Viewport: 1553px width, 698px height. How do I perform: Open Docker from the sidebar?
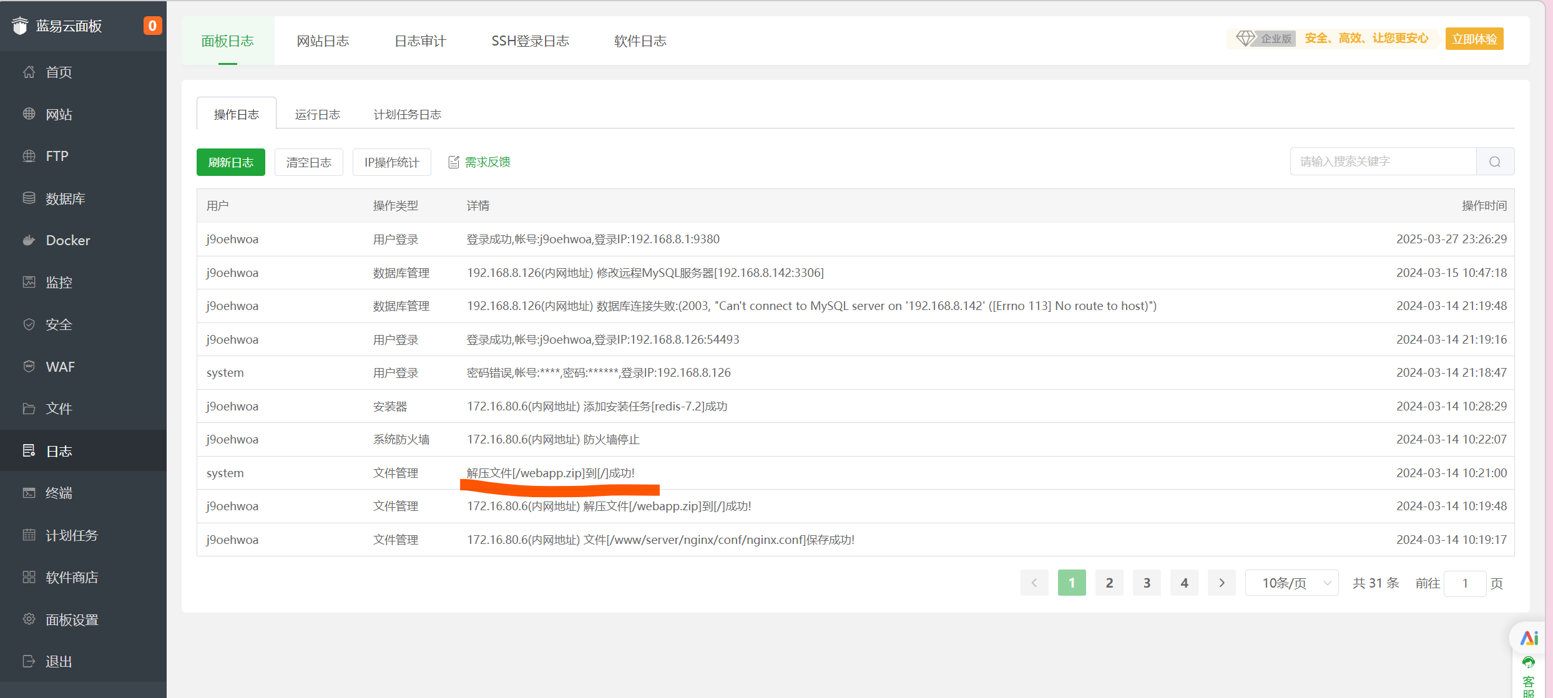pos(67,240)
